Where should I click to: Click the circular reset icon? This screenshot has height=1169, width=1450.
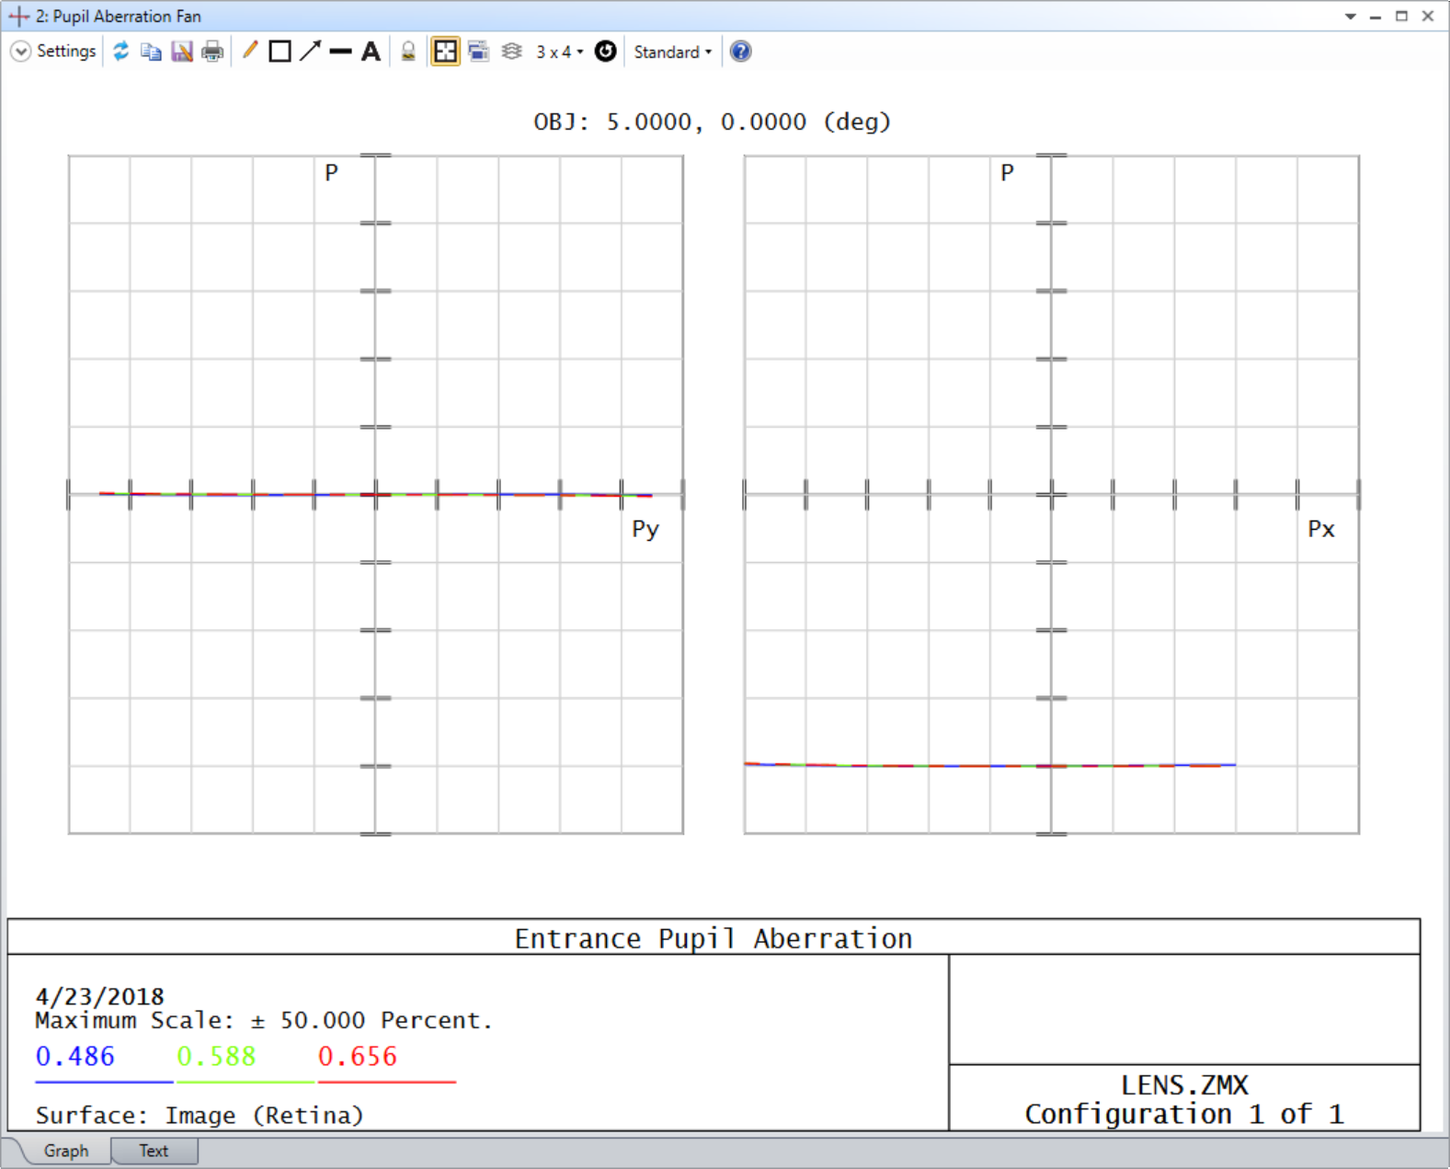tap(605, 52)
